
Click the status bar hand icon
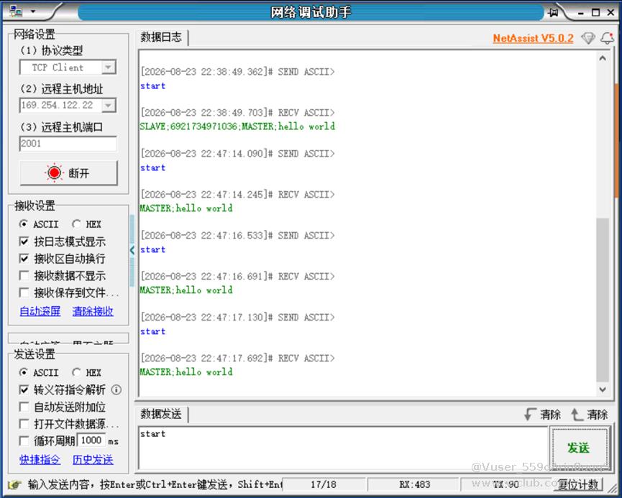click(x=14, y=484)
